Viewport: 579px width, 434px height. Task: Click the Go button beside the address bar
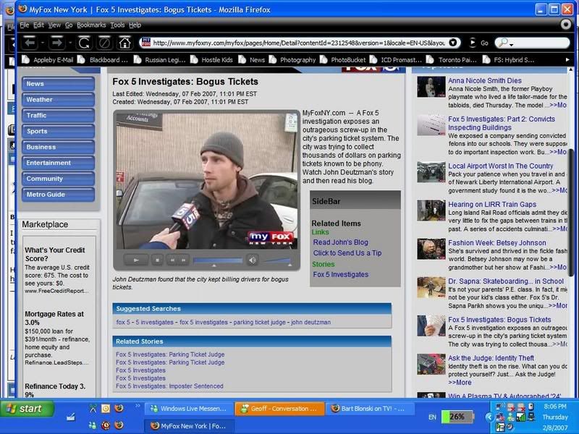click(x=479, y=43)
